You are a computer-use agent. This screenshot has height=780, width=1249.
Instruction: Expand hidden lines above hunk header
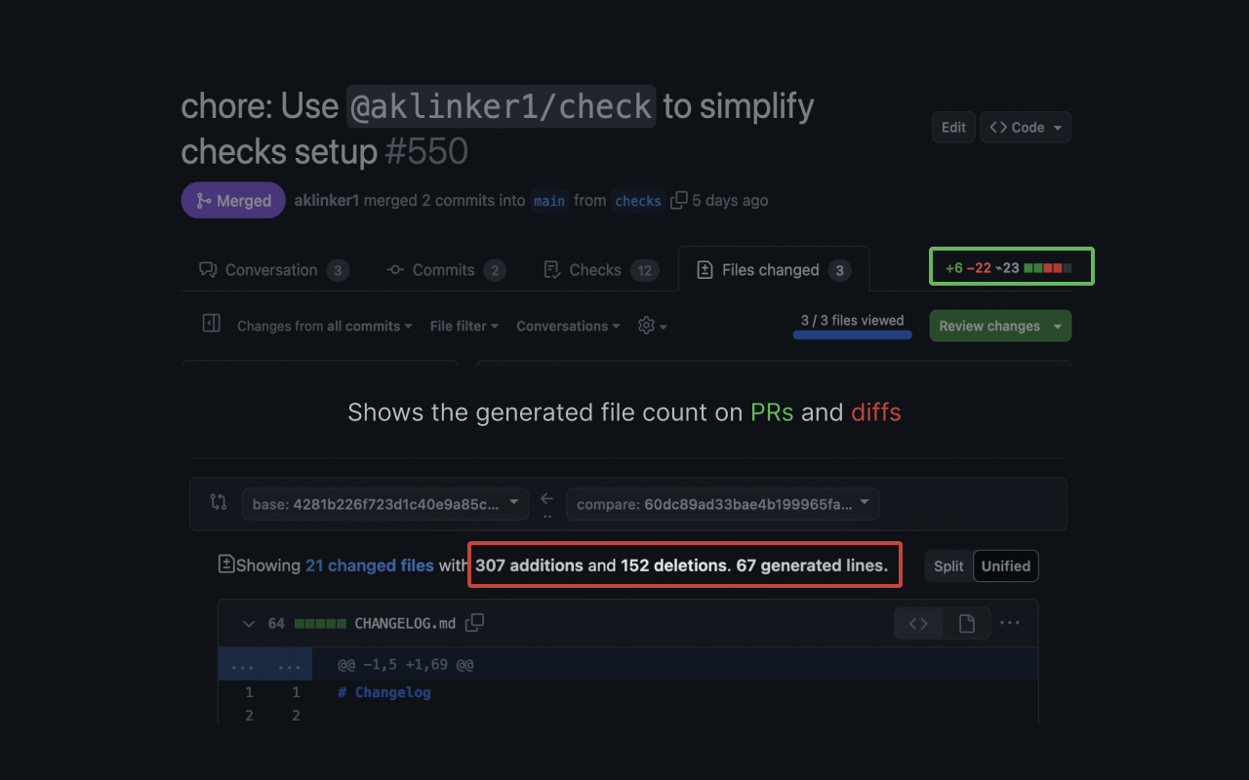coord(264,665)
